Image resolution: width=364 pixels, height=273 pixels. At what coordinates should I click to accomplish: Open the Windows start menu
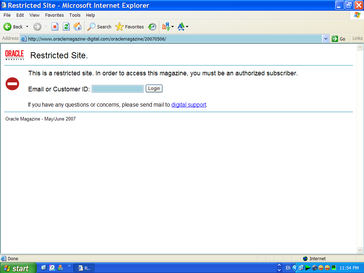tap(18, 268)
